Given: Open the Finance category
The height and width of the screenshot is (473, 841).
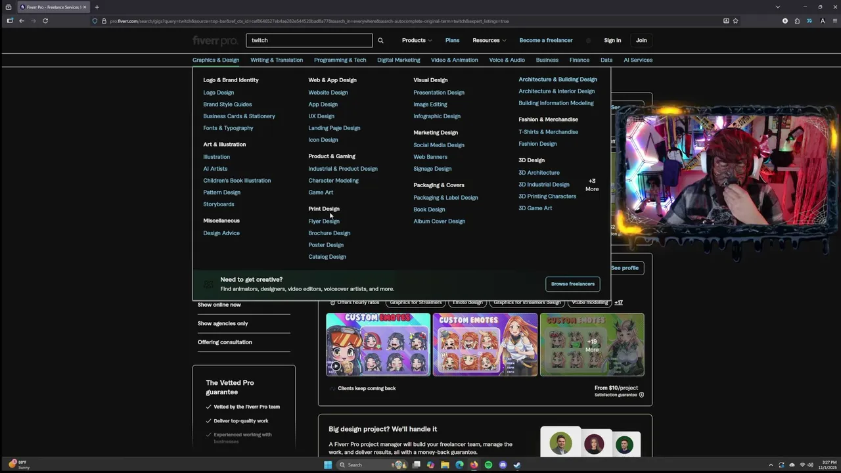Looking at the screenshot, I should (x=580, y=60).
